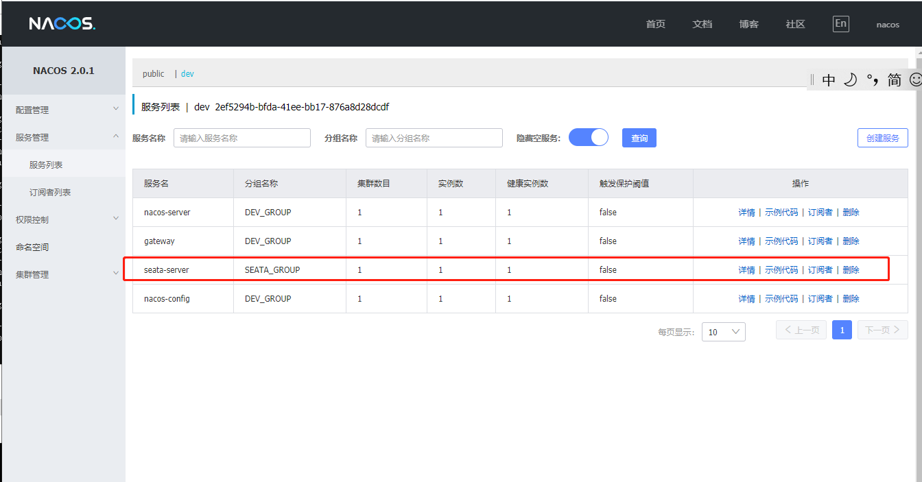The height and width of the screenshot is (482, 922).
Task: Click 删除 for nacos-server
Action: click(x=851, y=213)
